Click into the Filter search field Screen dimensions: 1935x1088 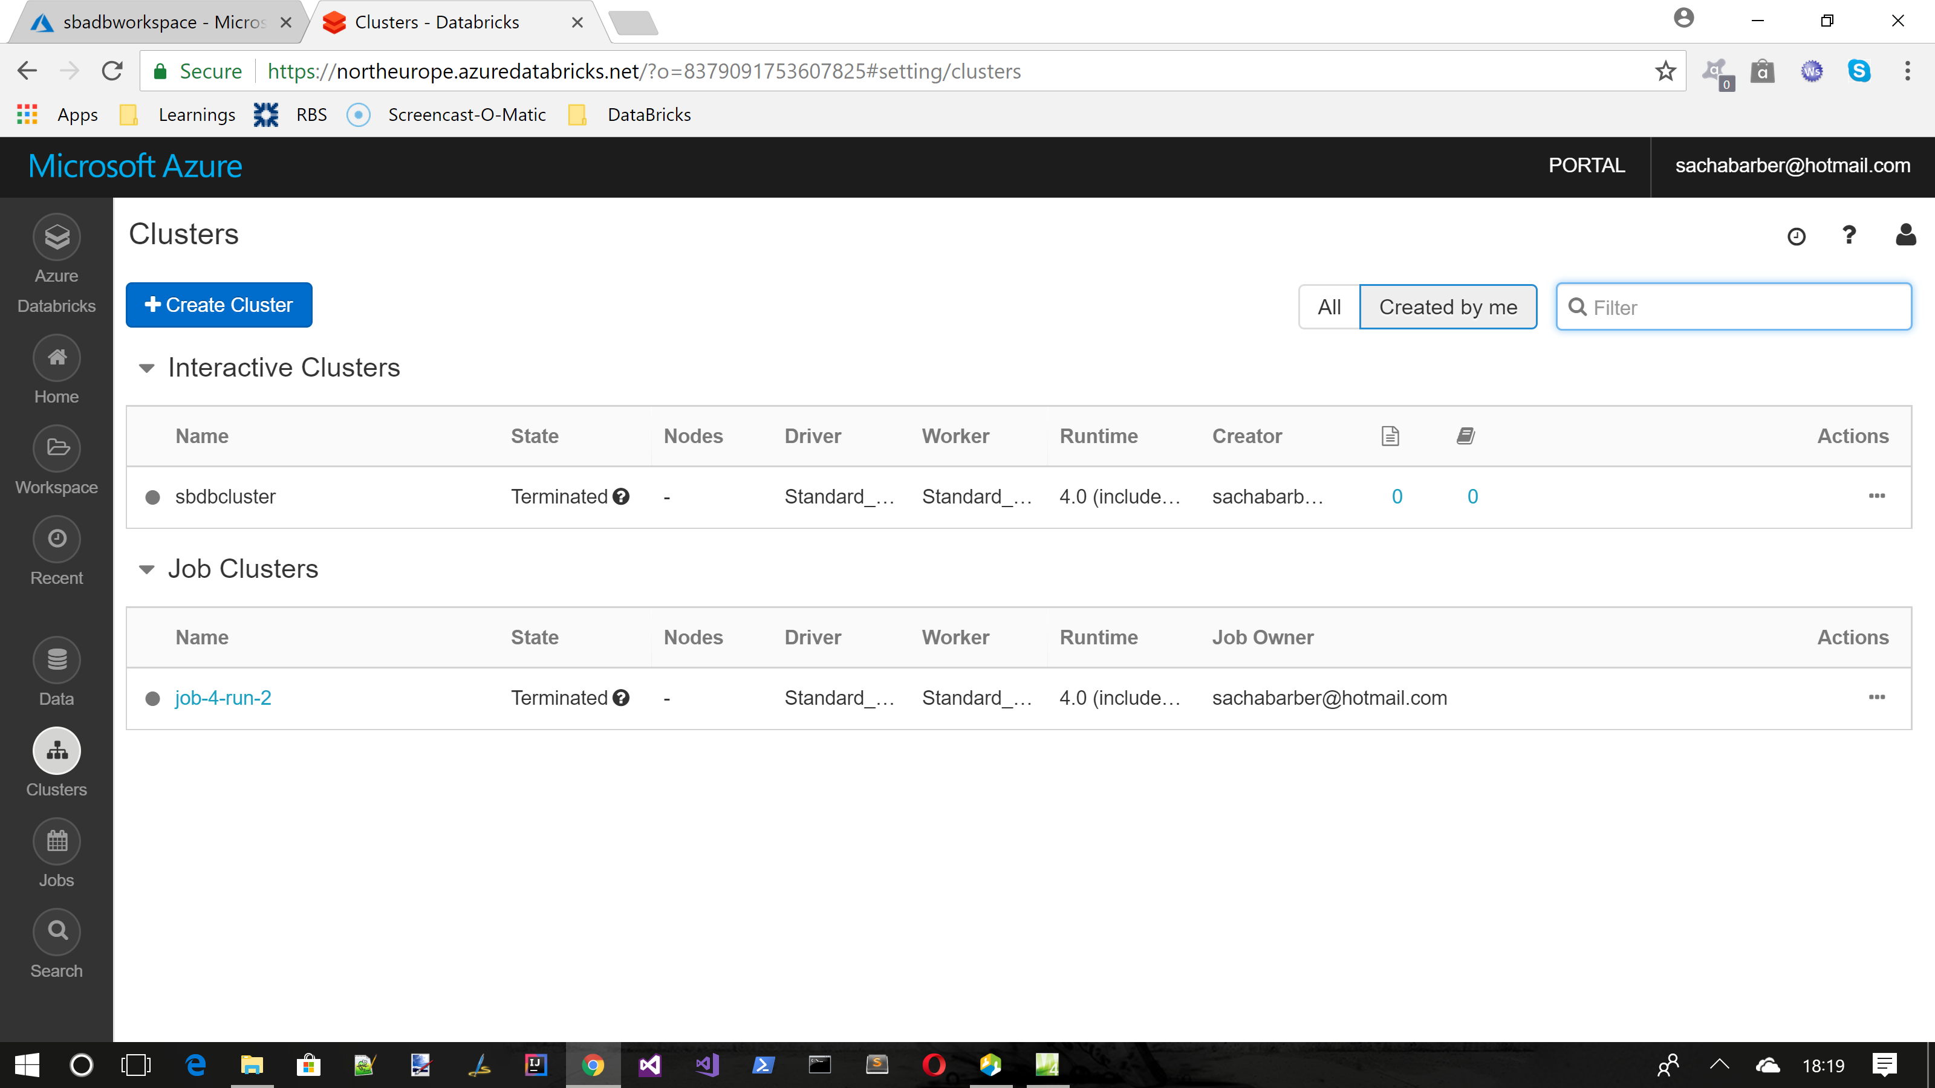[1734, 307]
